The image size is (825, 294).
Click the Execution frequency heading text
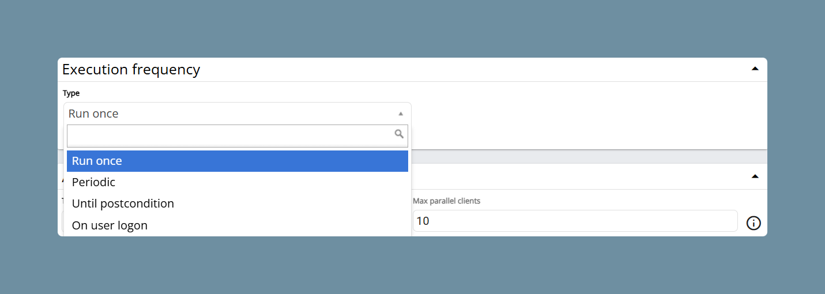tap(131, 70)
